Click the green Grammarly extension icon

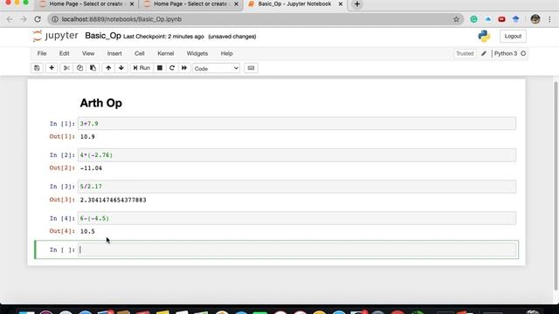coord(473,19)
